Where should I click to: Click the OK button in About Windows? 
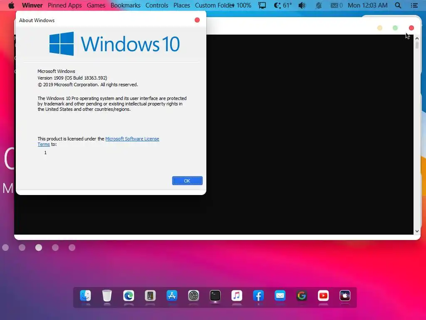[x=187, y=181]
